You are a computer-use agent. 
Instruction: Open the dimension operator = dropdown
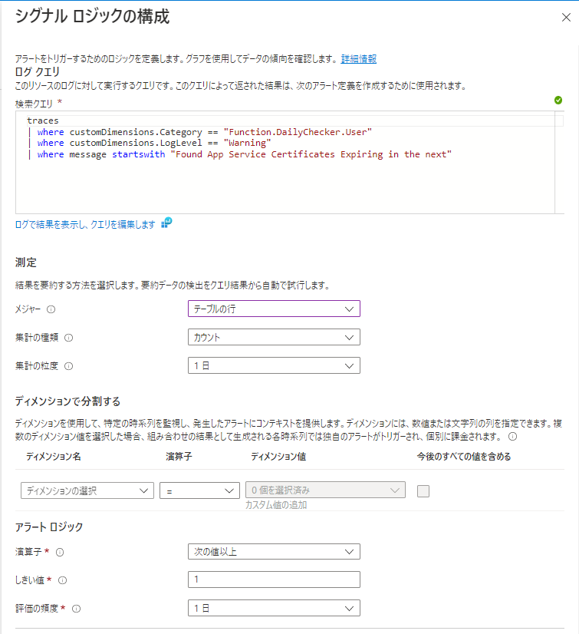[199, 490]
